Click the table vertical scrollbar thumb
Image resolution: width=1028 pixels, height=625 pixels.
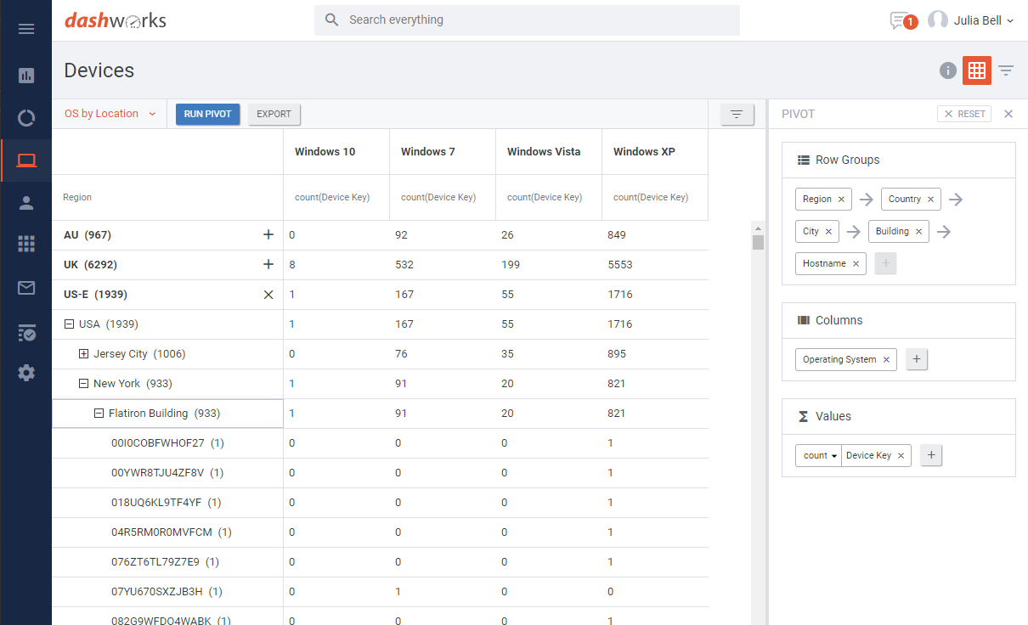(758, 242)
